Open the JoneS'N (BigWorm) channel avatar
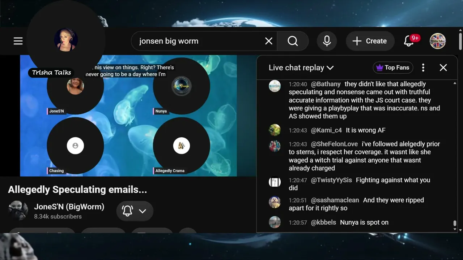Viewport: 463px width, 260px height. click(18, 211)
